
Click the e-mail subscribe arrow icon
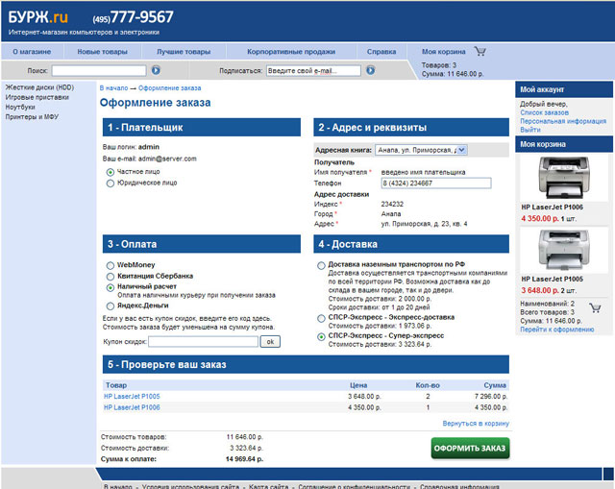371,70
